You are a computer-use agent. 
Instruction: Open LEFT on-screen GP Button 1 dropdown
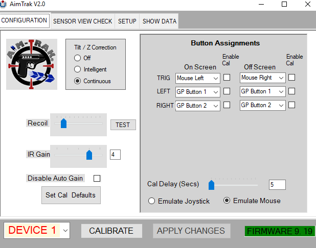[198, 92]
